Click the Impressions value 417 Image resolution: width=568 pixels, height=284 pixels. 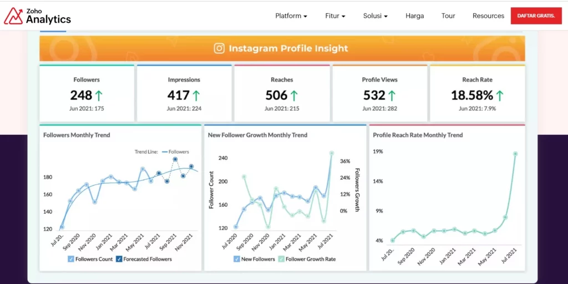(x=178, y=95)
